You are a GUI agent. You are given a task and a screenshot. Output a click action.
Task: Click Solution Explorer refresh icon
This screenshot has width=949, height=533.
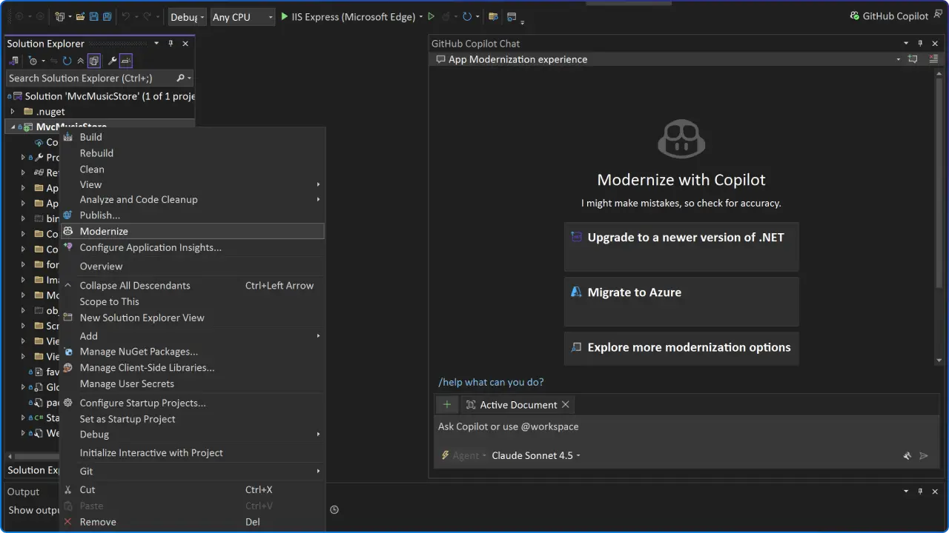tap(67, 61)
